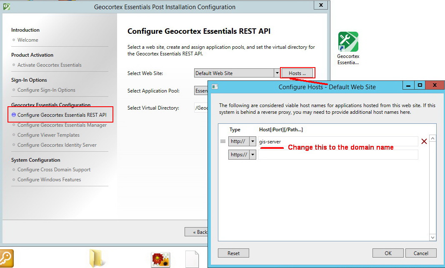Select Configure Sign-In Options step
The image size is (445, 268).
pyautogui.click(x=46, y=90)
